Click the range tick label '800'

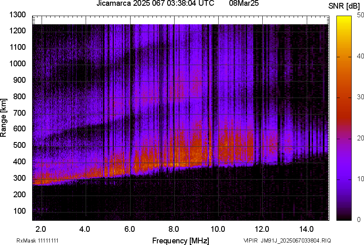click(19, 96)
